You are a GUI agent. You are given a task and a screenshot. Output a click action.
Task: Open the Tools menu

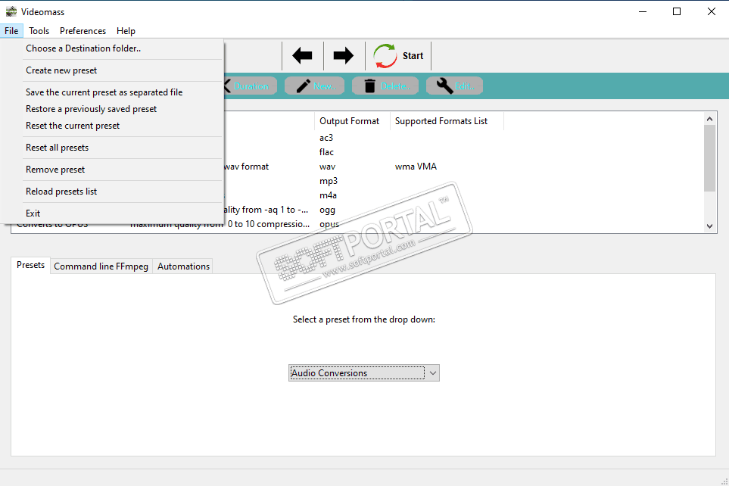click(x=39, y=31)
